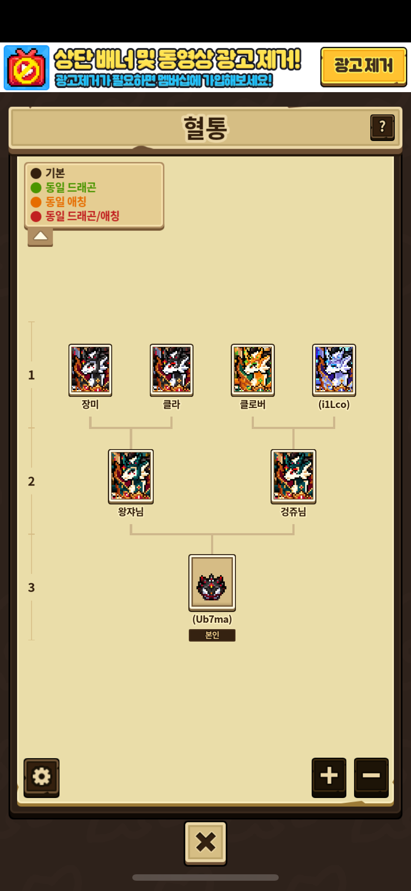This screenshot has height=891, width=411.
Task: Open the 겅쥬님 parent dragon card
Action: click(x=293, y=476)
